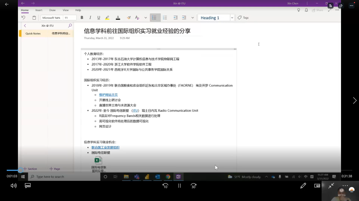Toggle the bulleted list button
The width and height of the screenshot is (359, 201).
[x=154, y=17]
